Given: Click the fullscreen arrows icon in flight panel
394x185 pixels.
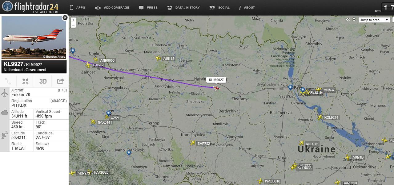Looking at the screenshot, I should tap(26, 81).
